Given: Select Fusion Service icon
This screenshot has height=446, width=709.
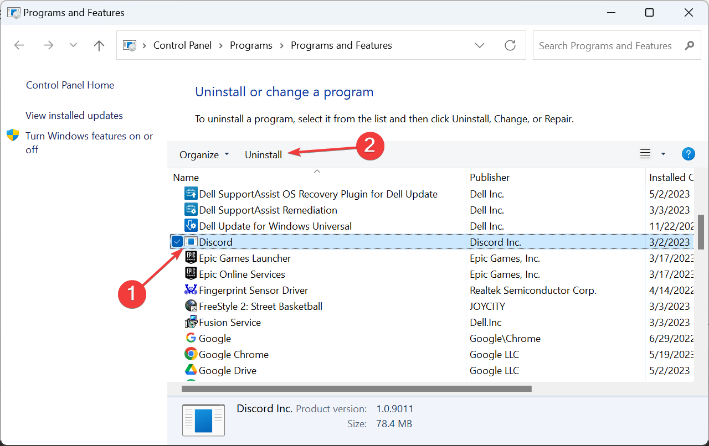Looking at the screenshot, I should 191,322.
